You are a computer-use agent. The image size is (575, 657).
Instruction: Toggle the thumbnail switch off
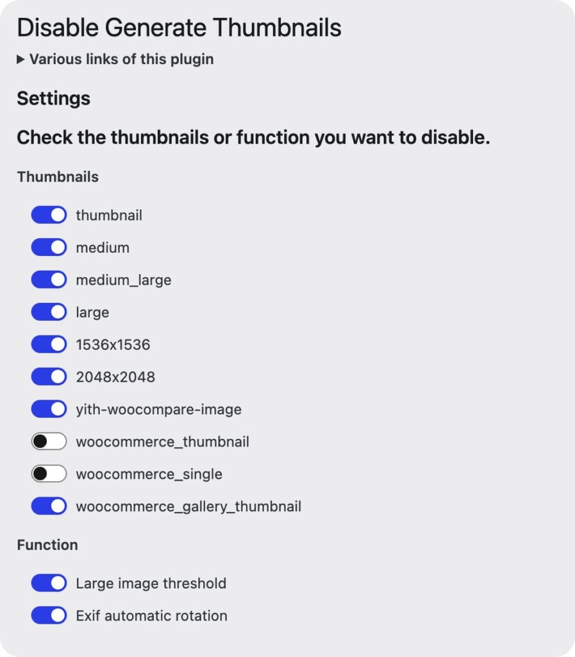point(49,215)
